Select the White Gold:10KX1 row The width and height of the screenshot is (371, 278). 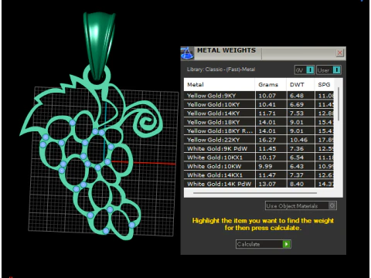(x=259, y=158)
